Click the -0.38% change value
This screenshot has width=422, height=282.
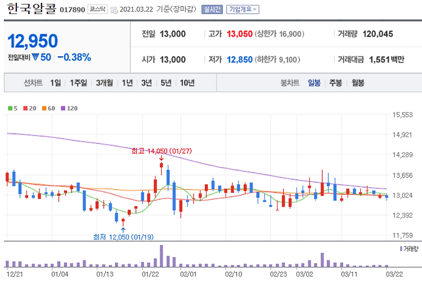click(74, 57)
